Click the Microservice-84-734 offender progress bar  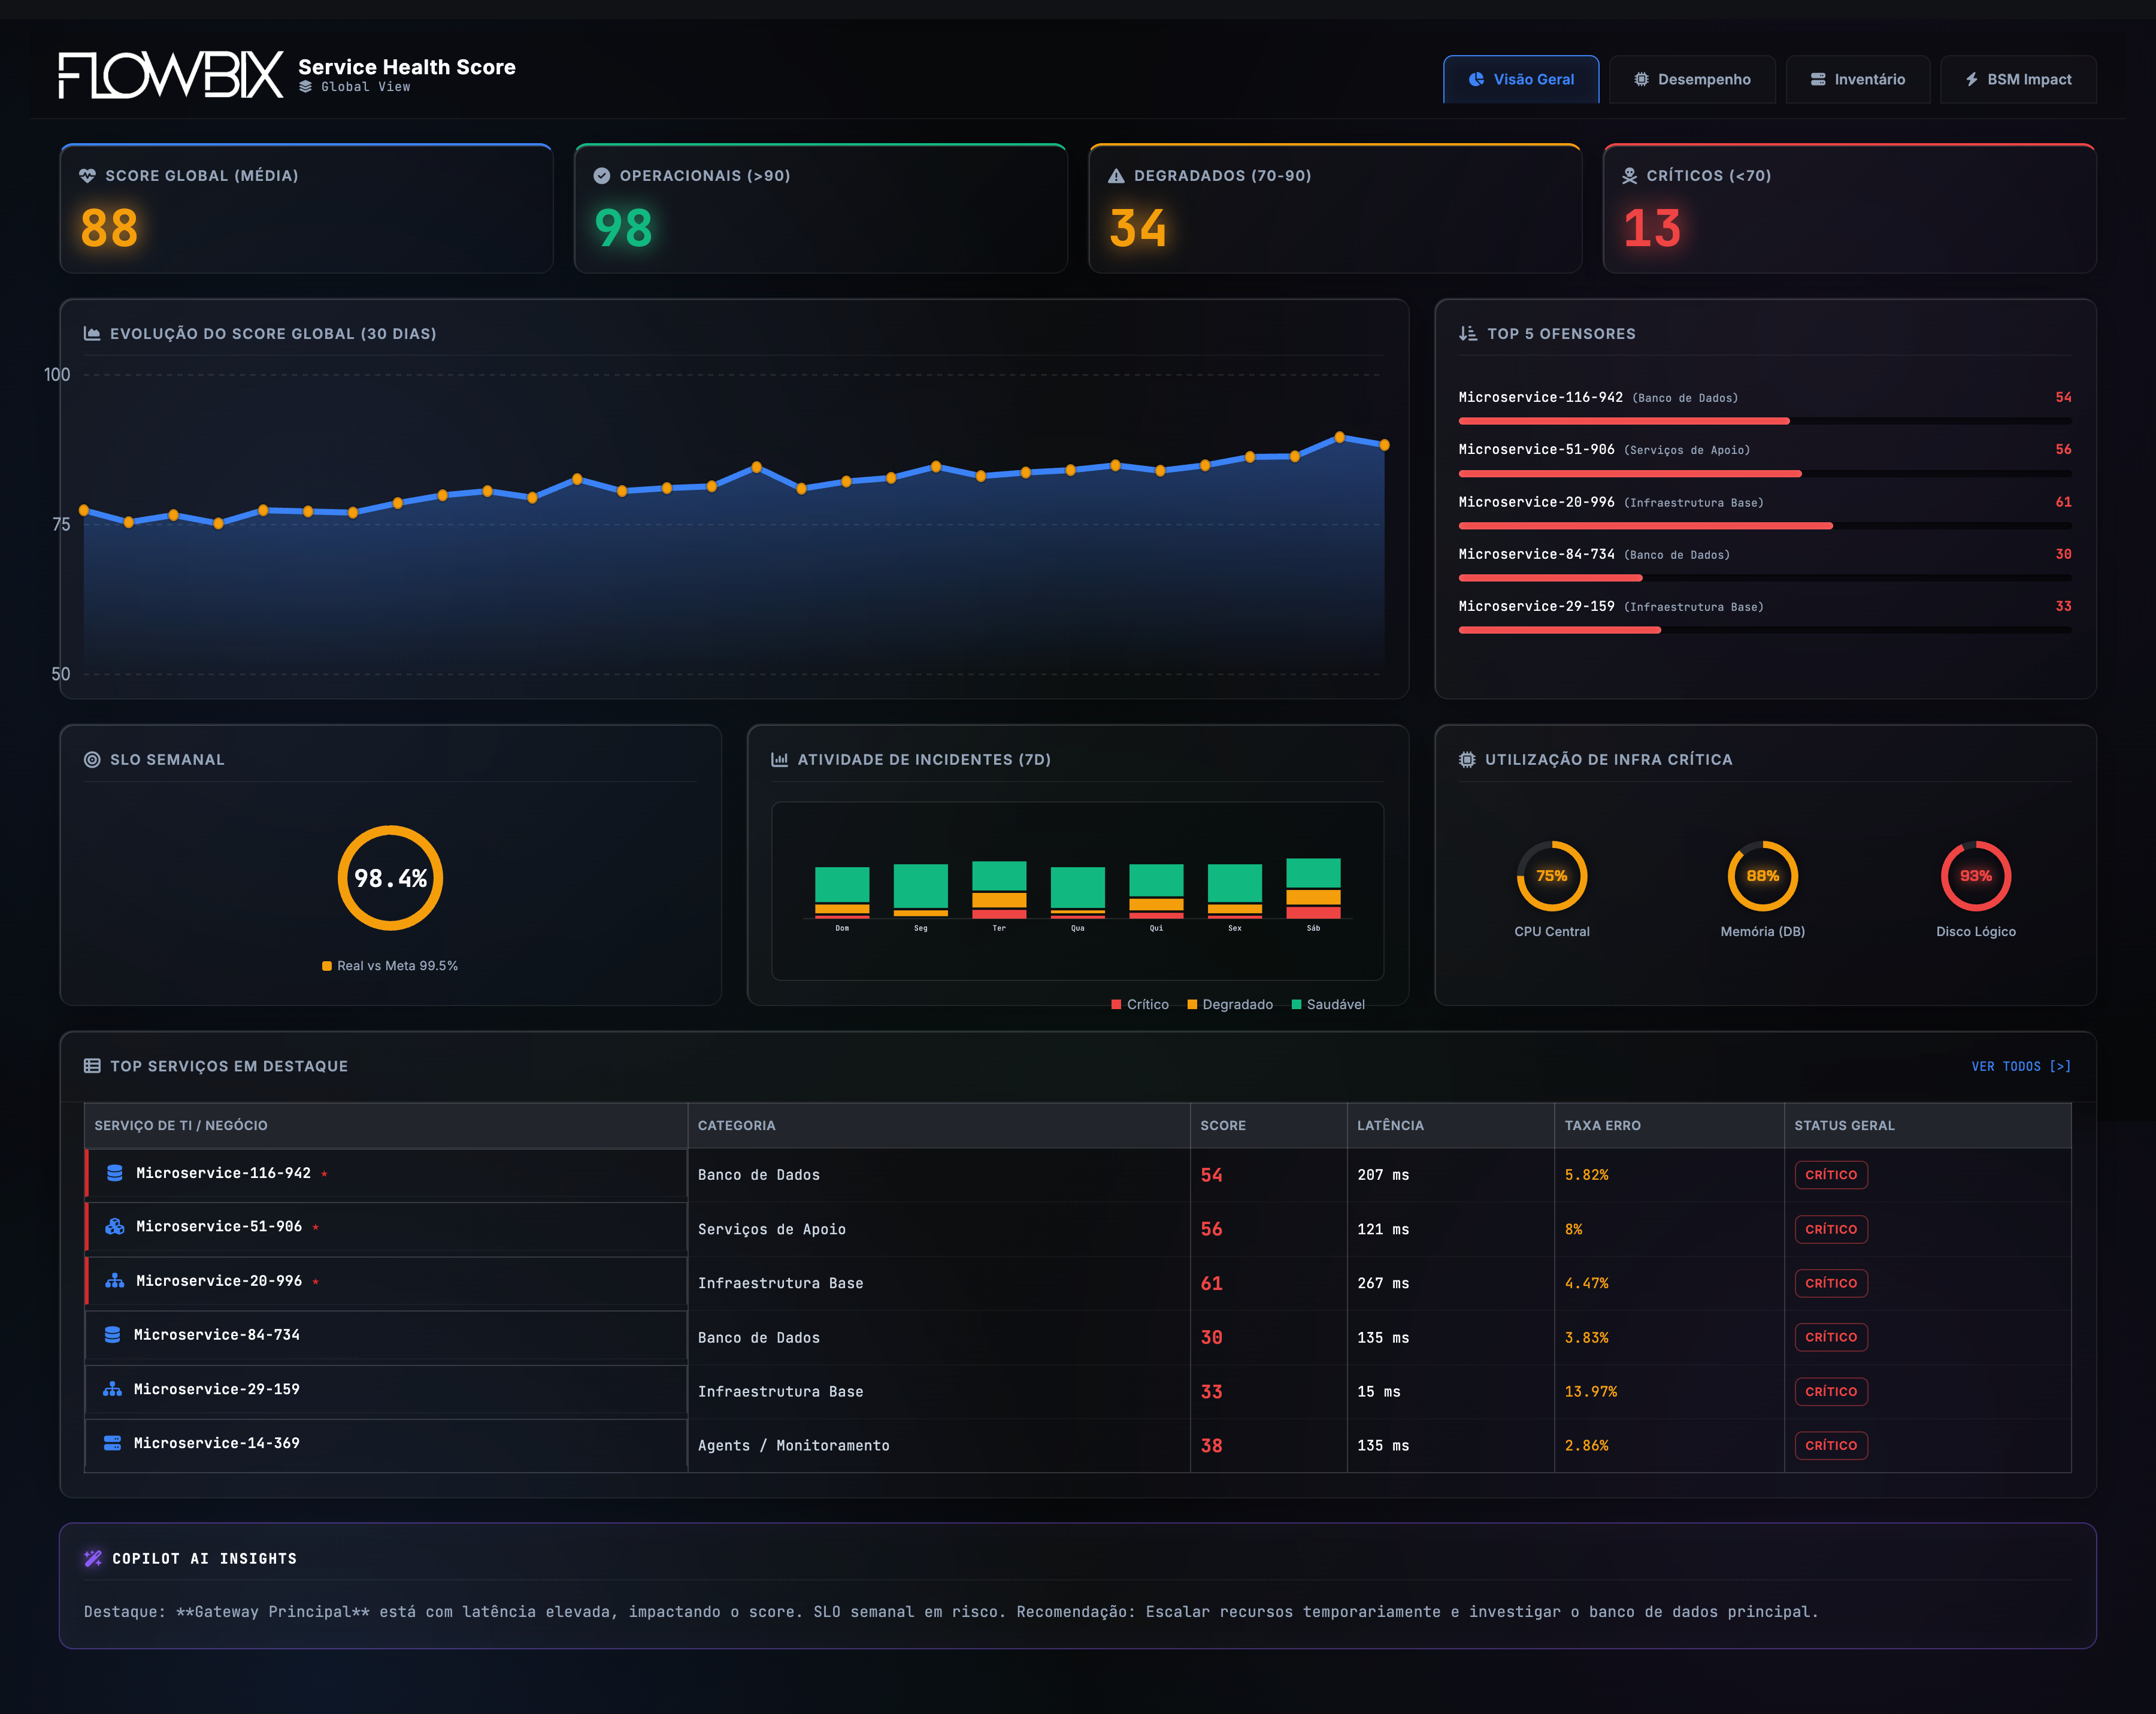point(1765,578)
